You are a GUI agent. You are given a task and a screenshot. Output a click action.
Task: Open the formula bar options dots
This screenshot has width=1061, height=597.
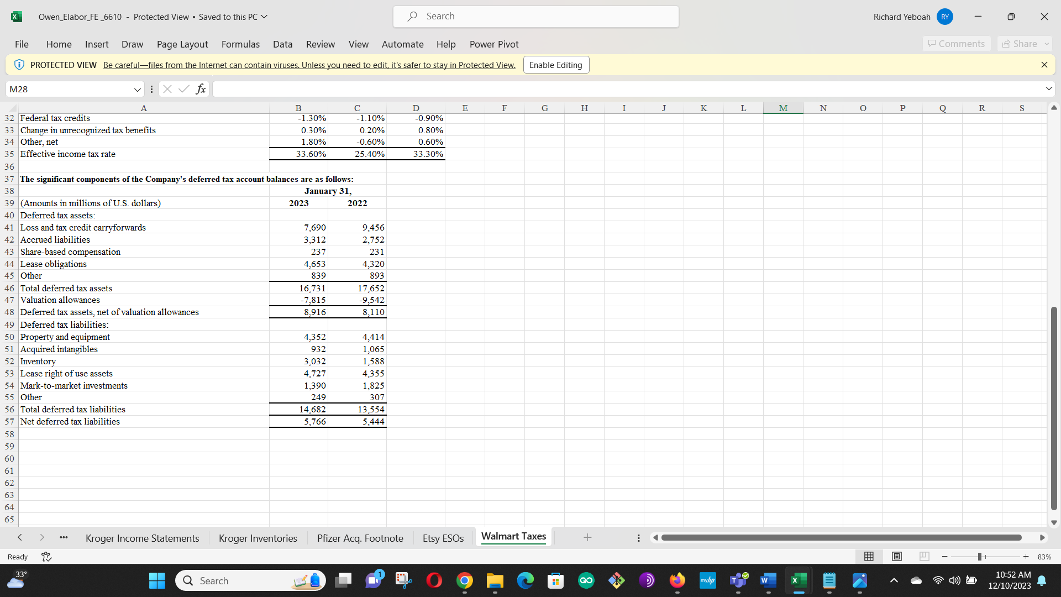click(x=151, y=88)
